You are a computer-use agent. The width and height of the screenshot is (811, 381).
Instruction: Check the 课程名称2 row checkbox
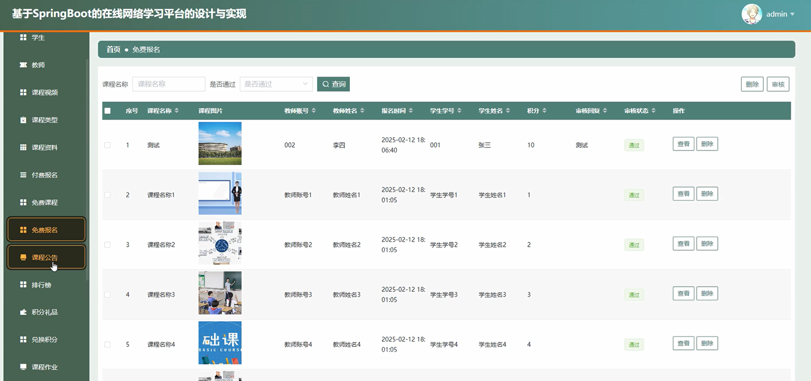tap(107, 245)
